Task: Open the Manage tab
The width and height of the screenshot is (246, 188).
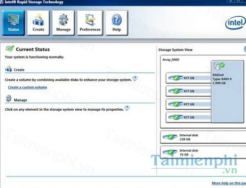Action: tap(63, 23)
